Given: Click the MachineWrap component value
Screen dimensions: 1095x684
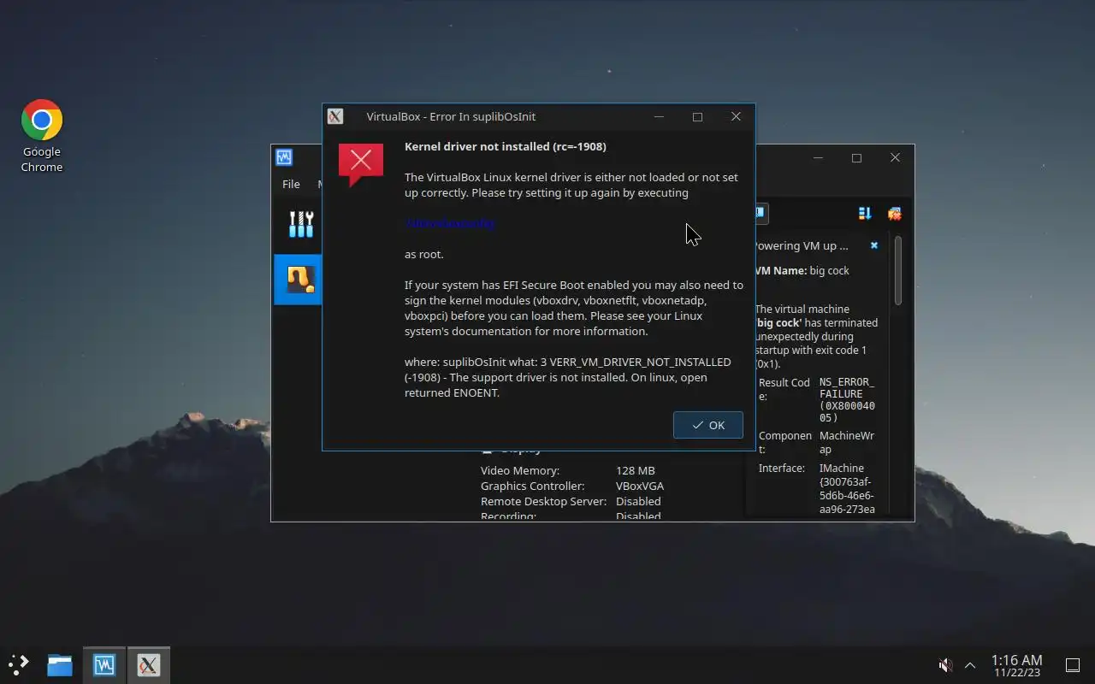Looking at the screenshot, I should point(847,442).
